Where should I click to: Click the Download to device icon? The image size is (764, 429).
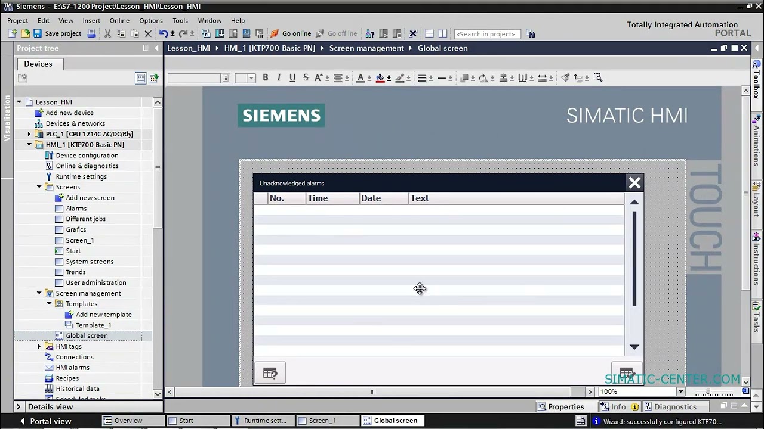click(x=220, y=34)
